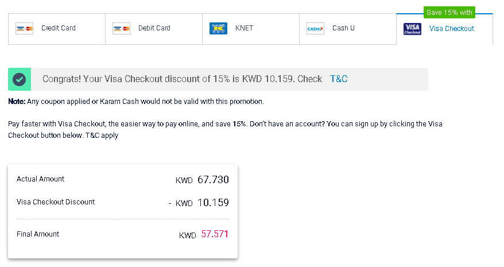The height and width of the screenshot is (267, 504).
Task: Click the Actual Amount label
Action: coord(41,179)
